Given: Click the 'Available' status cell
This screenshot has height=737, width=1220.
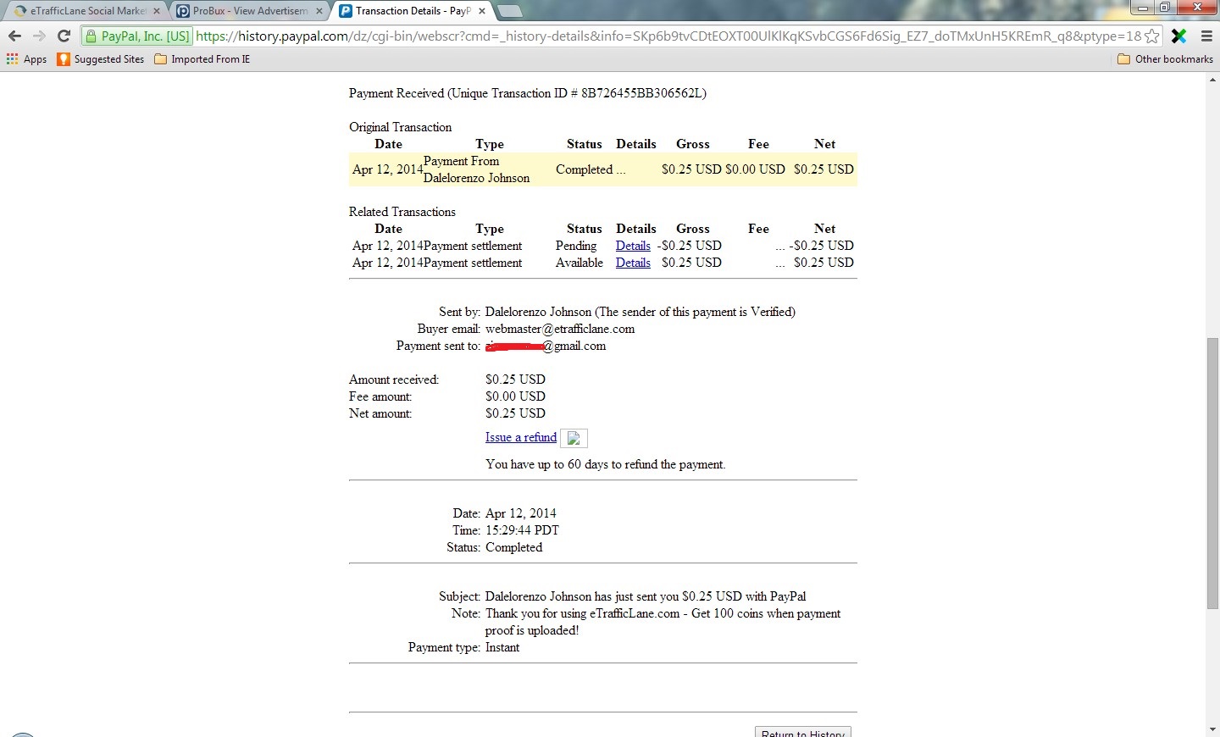Looking at the screenshot, I should click(579, 263).
